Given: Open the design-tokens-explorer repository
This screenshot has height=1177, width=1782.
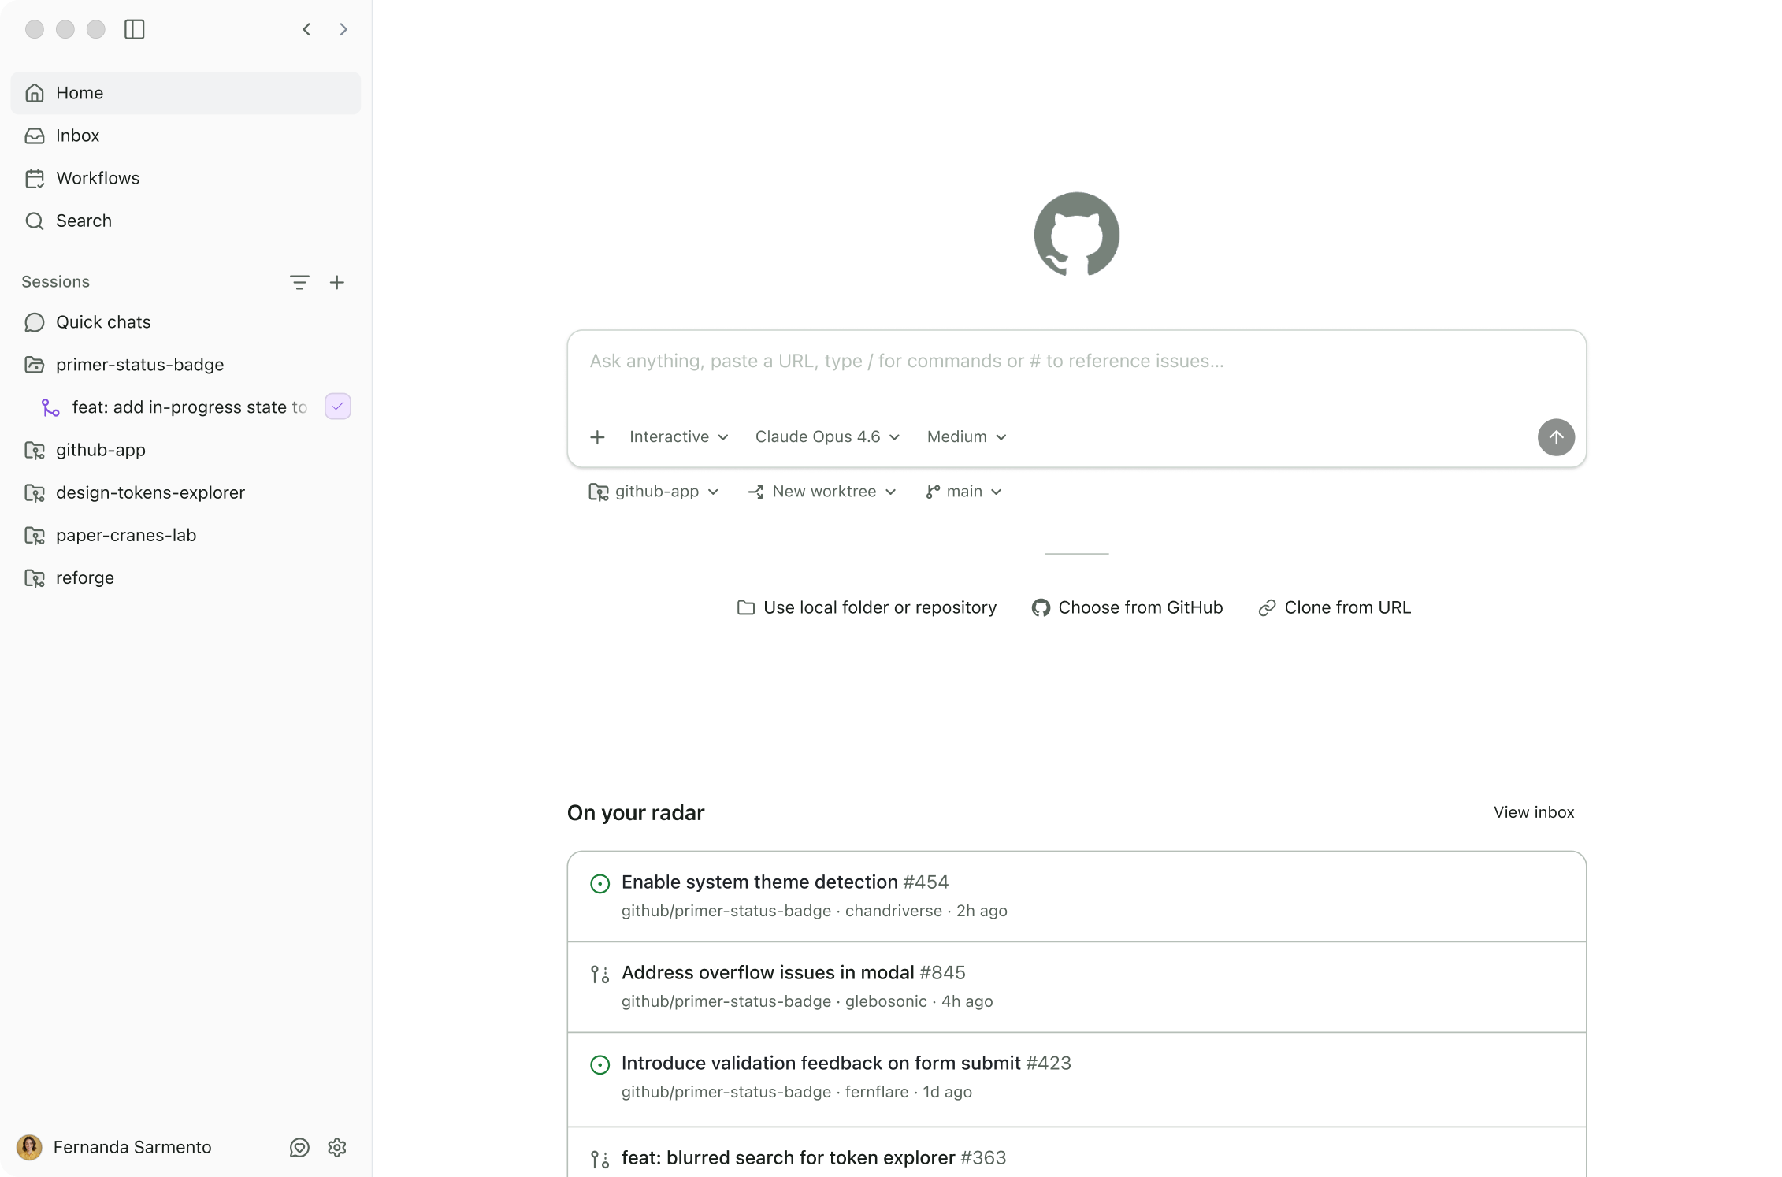Looking at the screenshot, I should (x=186, y=492).
